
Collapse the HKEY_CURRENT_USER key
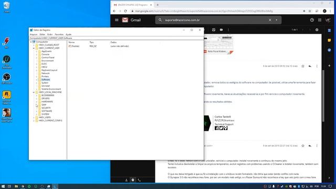[x=34, y=48]
